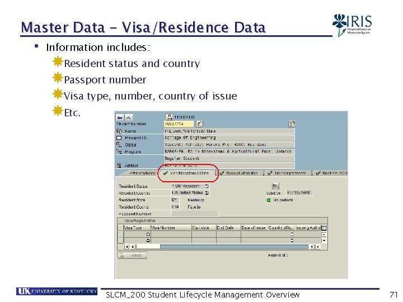Click the Passport Number field
Screen dimensions: 403x302
click(195, 214)
